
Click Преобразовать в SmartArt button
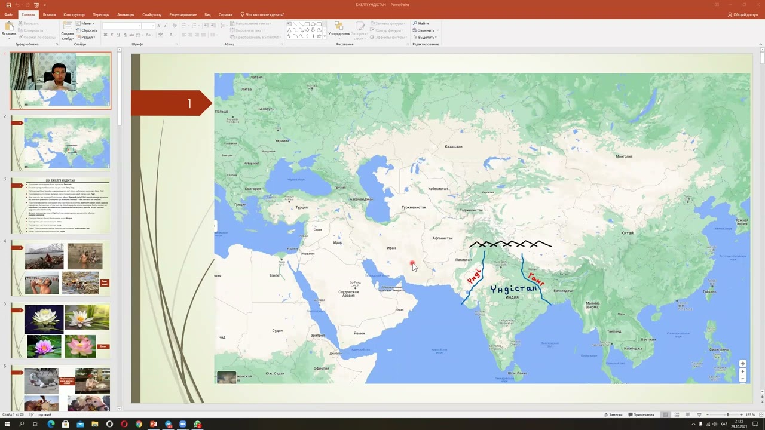pos(256,37)
